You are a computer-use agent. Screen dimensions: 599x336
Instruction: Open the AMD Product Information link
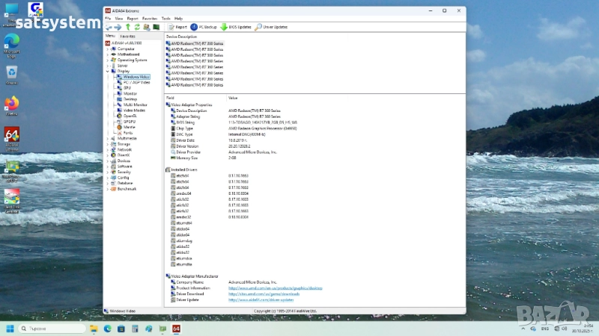click(275, 287)
